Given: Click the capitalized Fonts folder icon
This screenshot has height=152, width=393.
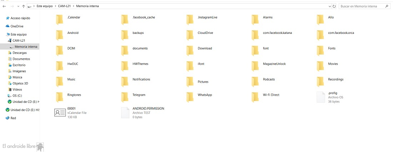Looking at the screenshot, I should tap(320, 51).
